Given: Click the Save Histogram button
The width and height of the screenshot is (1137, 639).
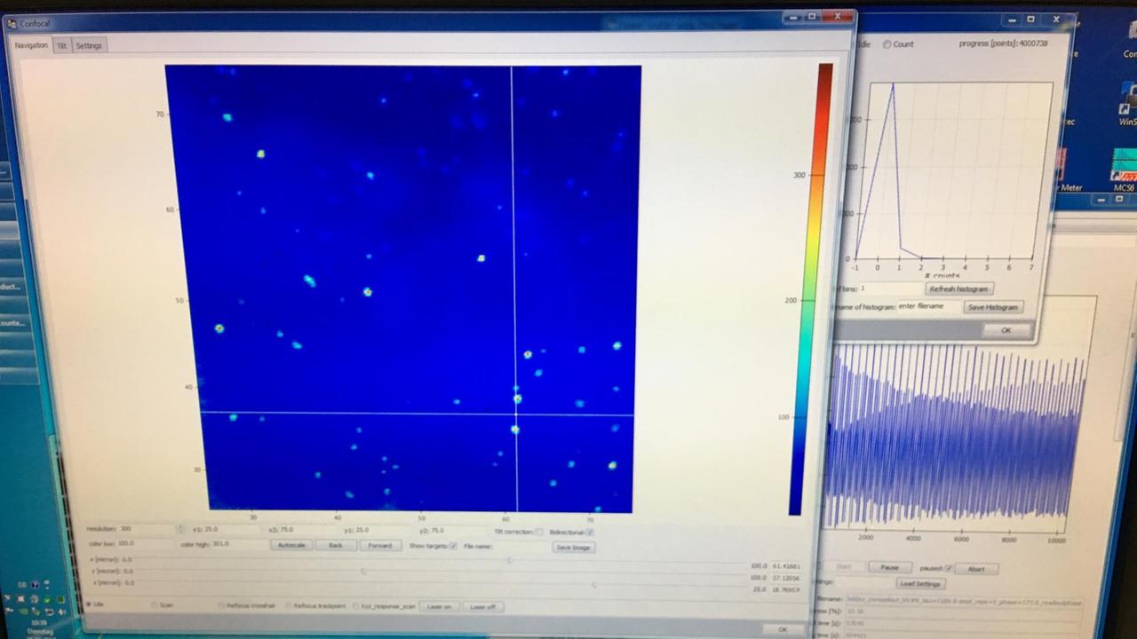Looking at the screenshot, I should click(x=993, y=307).
